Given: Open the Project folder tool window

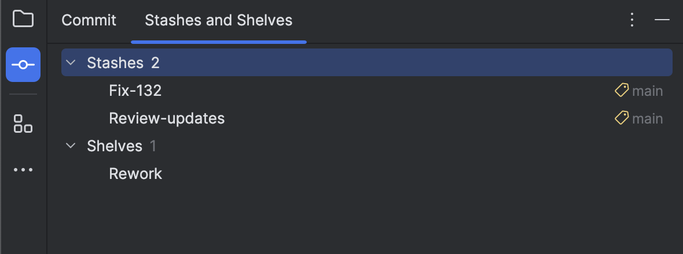Looking at the screenshot, I should pyautogui.click(x=23, y=19).
